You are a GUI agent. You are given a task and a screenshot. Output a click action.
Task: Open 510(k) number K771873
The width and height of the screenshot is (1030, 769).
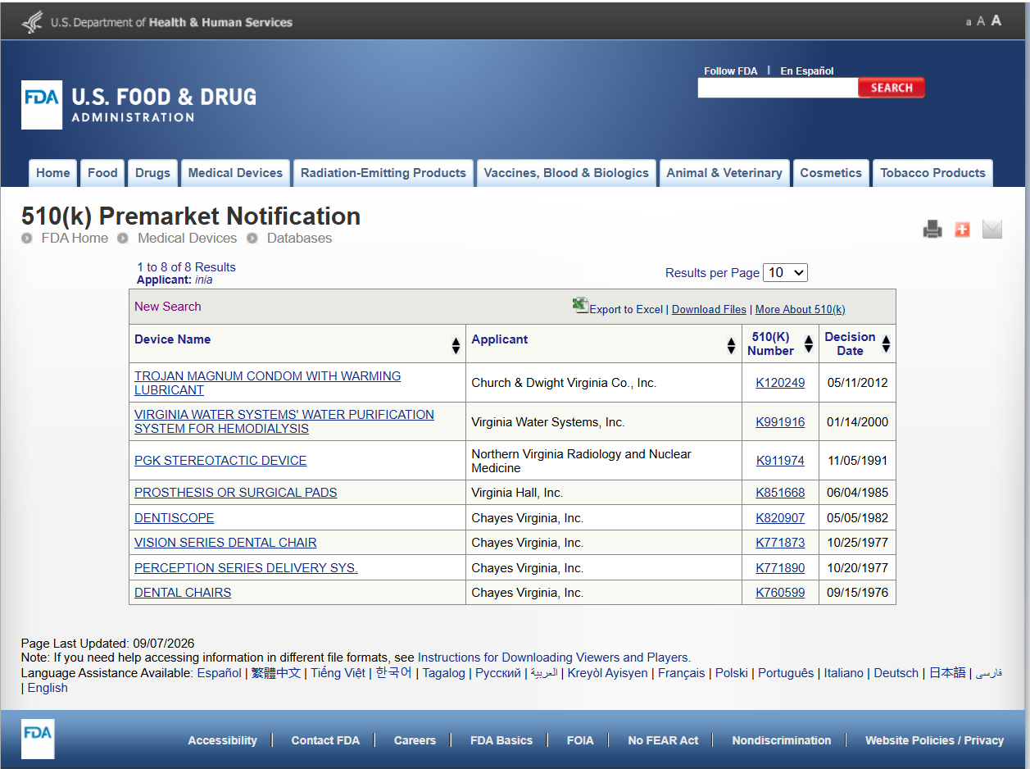pos(780,543)
